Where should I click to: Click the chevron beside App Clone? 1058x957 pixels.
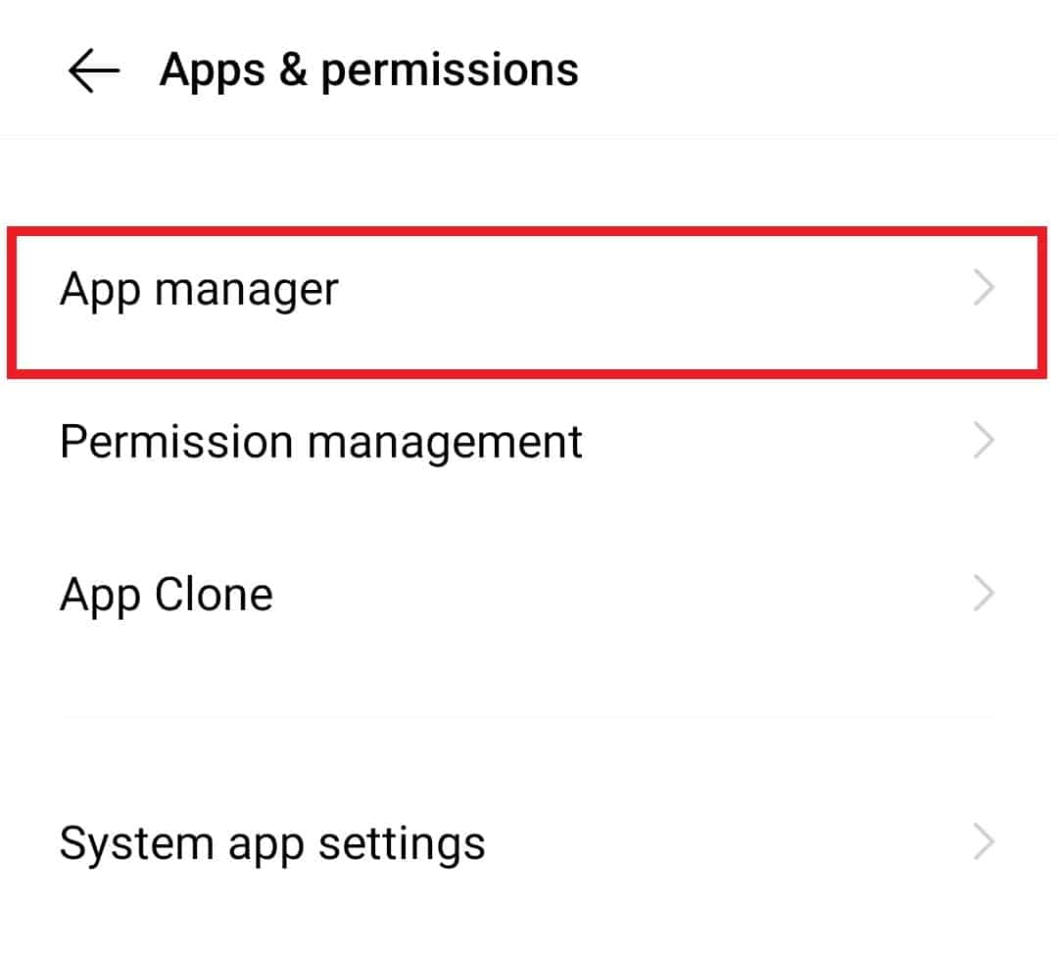[x=984, y=595]
